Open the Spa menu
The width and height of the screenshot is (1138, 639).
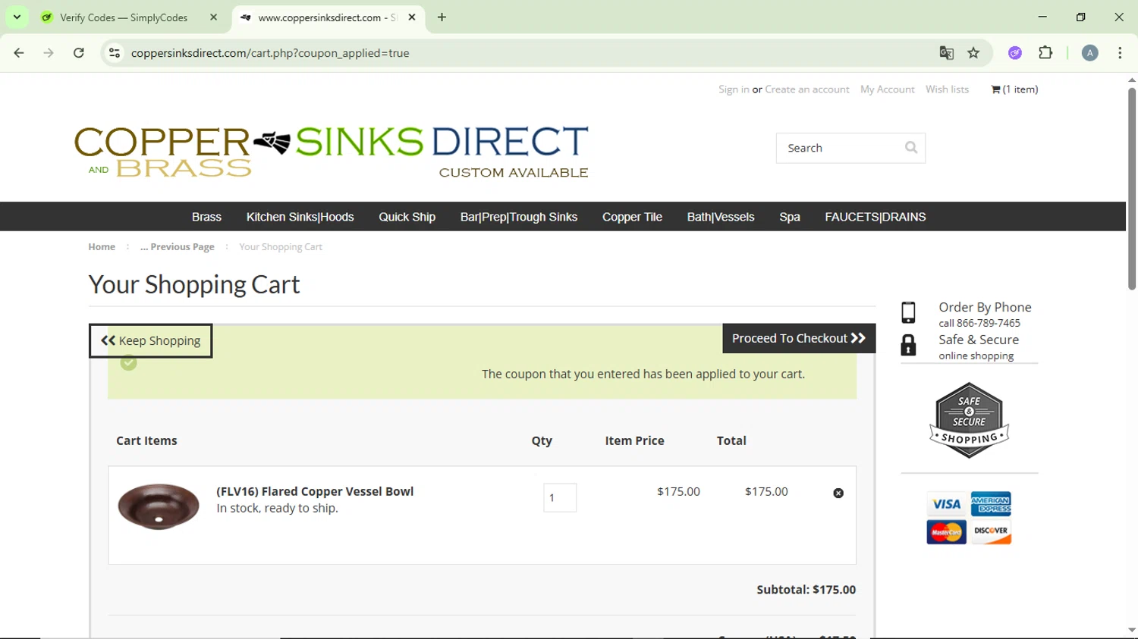point(790,217)
